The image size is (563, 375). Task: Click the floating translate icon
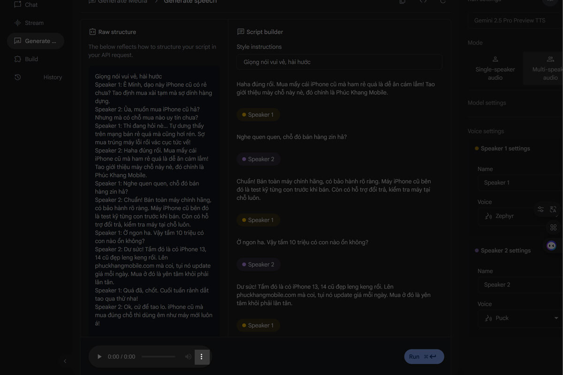point(553,210)
